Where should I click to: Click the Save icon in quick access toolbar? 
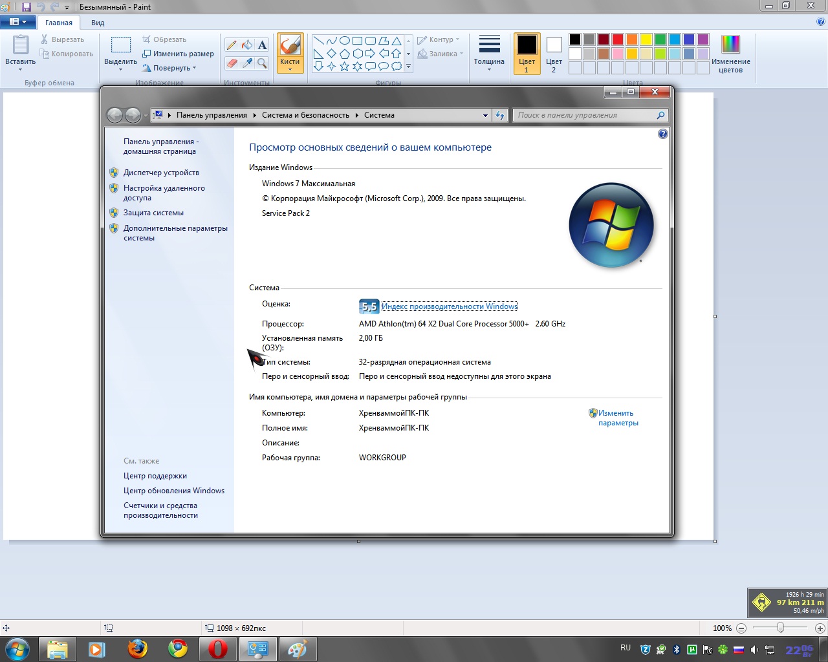pos(27,7)
